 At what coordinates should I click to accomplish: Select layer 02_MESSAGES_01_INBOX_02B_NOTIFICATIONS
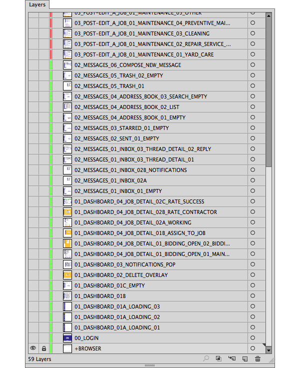coord(130,170)
